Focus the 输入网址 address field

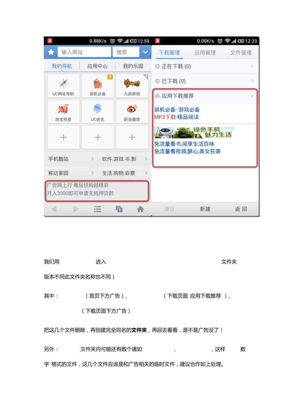pos(85,52)
